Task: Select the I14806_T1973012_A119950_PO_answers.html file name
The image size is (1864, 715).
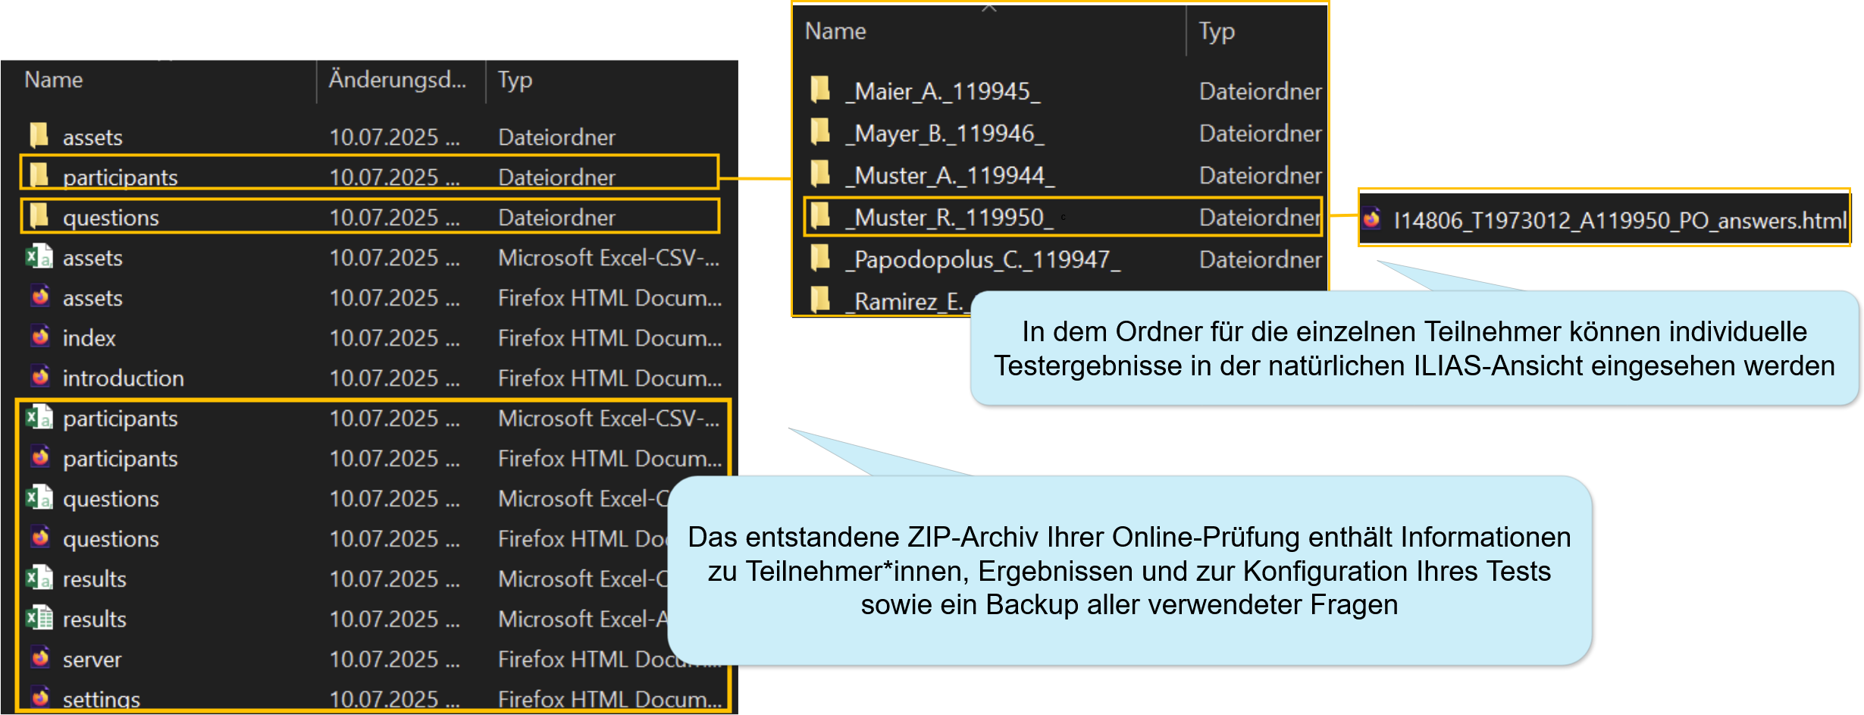Action: 1620,221
